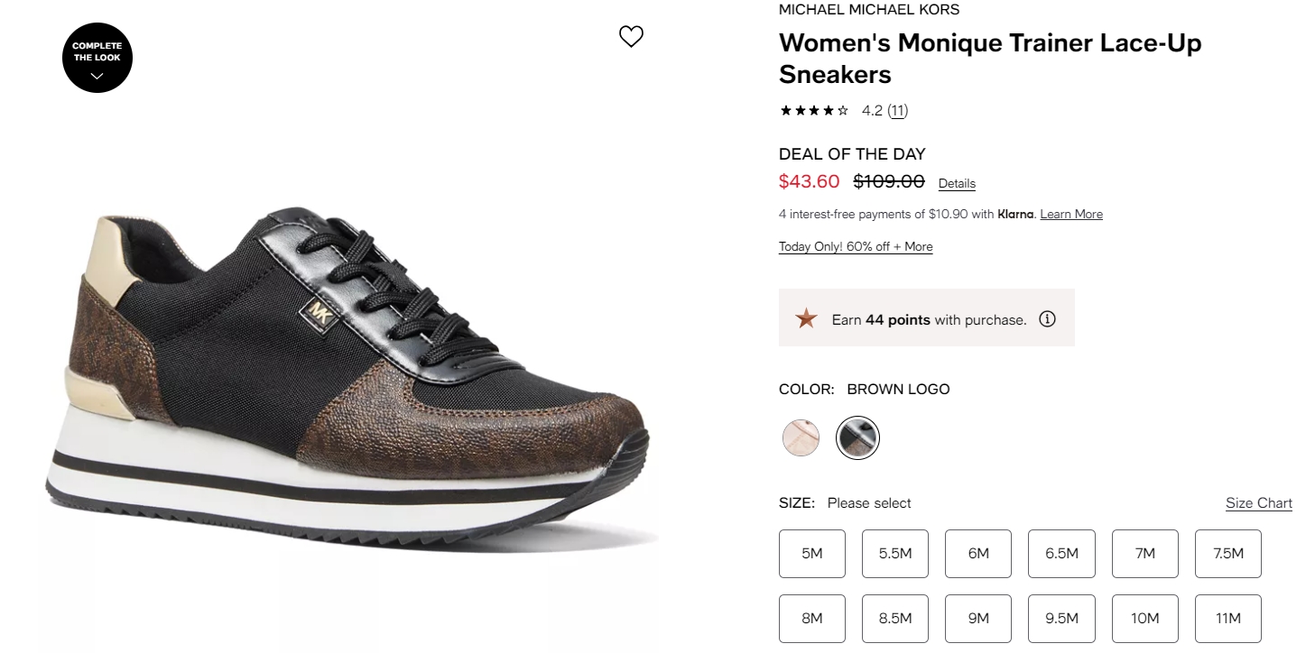
Task: Choose size 5M
Action: click(x=812, y=554)
